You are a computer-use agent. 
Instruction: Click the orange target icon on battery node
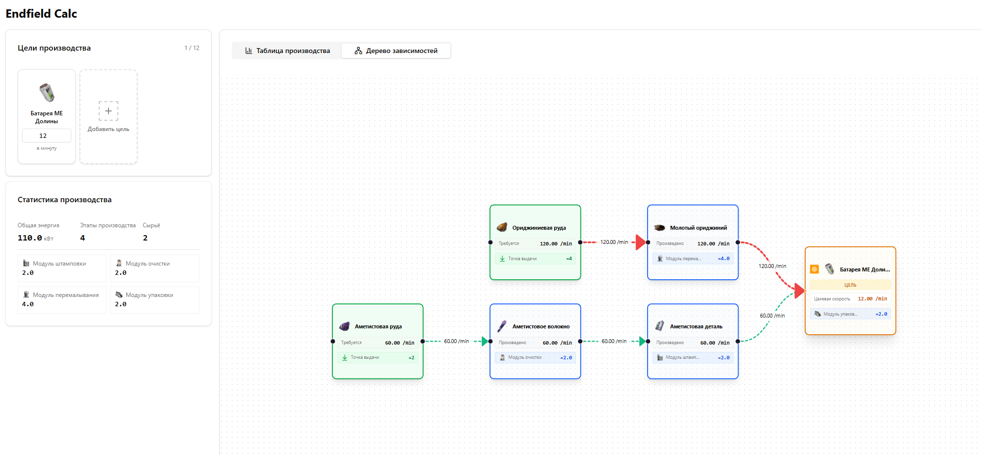(x=815, y=269)
